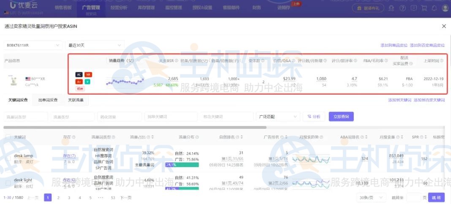Viewport: 451px width, 204px height.
Task: Click the 分析 filter button
Action: pos(313,117)
